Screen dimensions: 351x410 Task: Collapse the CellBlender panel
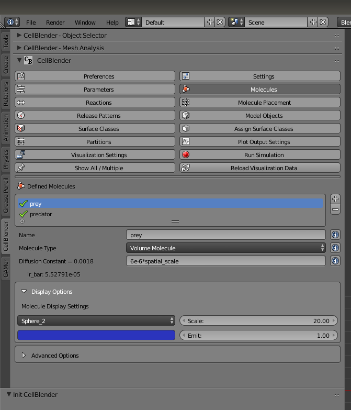click(19, 60)
